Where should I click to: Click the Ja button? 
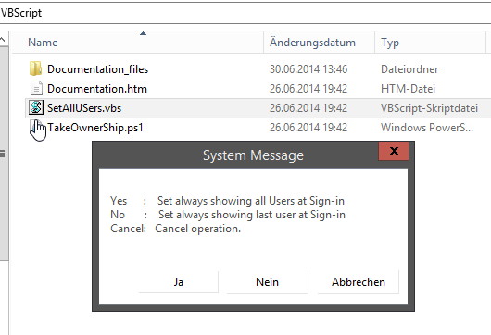pyautogui.click(x=179, y=282)
